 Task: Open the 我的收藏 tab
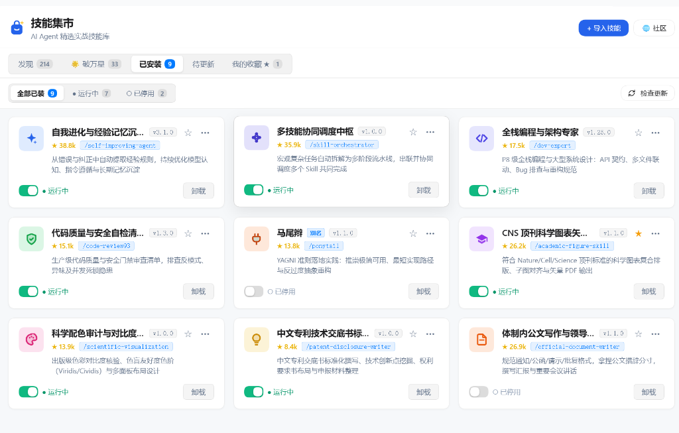257,64
